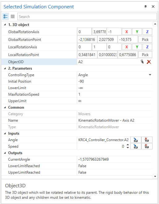Image resolution: width=159 pixels, height=204 pixels.
Task: Select the Object3D value A2
Action: coord(80,62)
